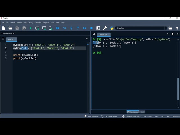Click 'LSP Python: ready' status text
Screen dimensions: 180x135
pyautogui.click(x=111, y=116)
